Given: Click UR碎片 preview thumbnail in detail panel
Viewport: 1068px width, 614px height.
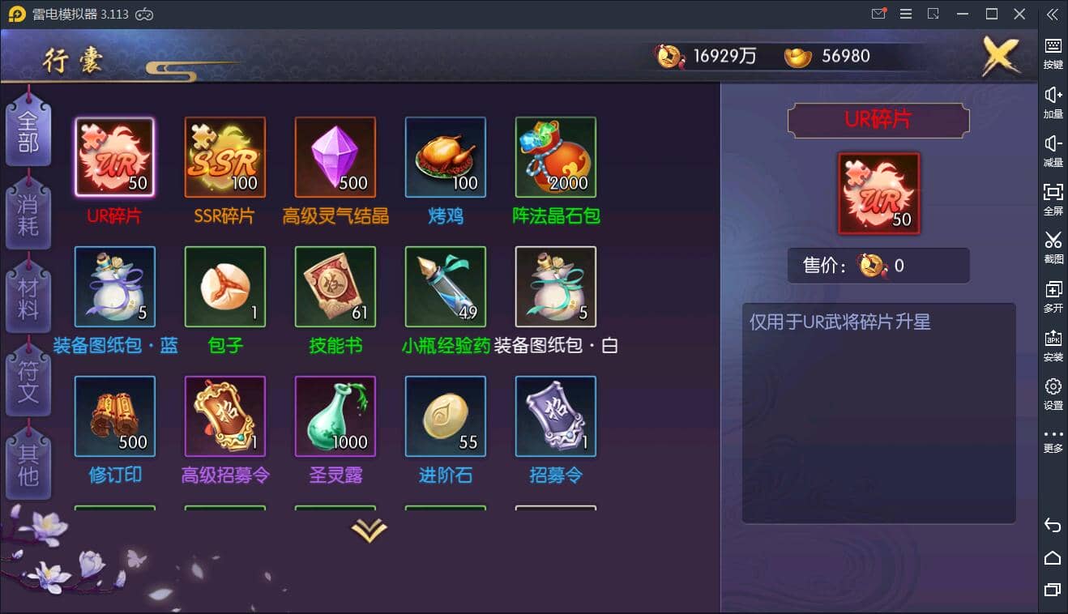Looking at the screenshot, I should click(x=878, y=194).
